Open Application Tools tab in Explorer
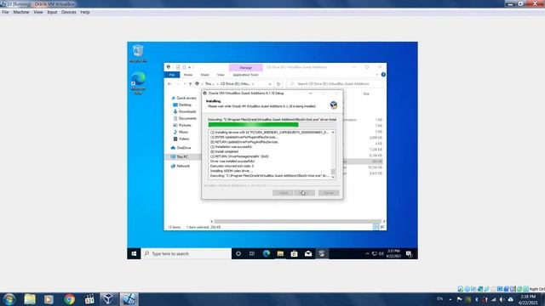545x306 pixels. [245, 75]
